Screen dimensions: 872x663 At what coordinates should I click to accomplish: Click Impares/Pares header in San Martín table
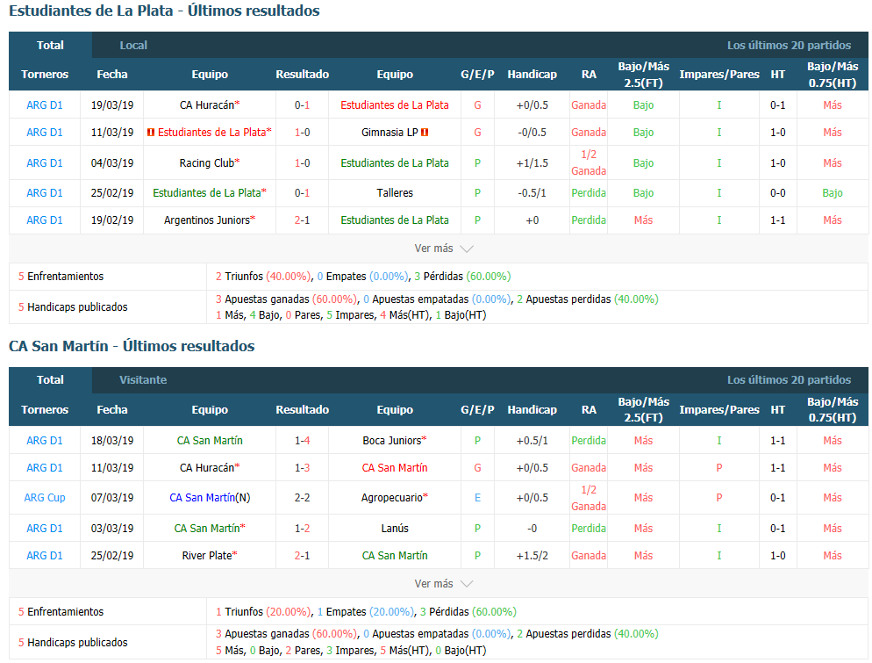[x=719, y=410]
